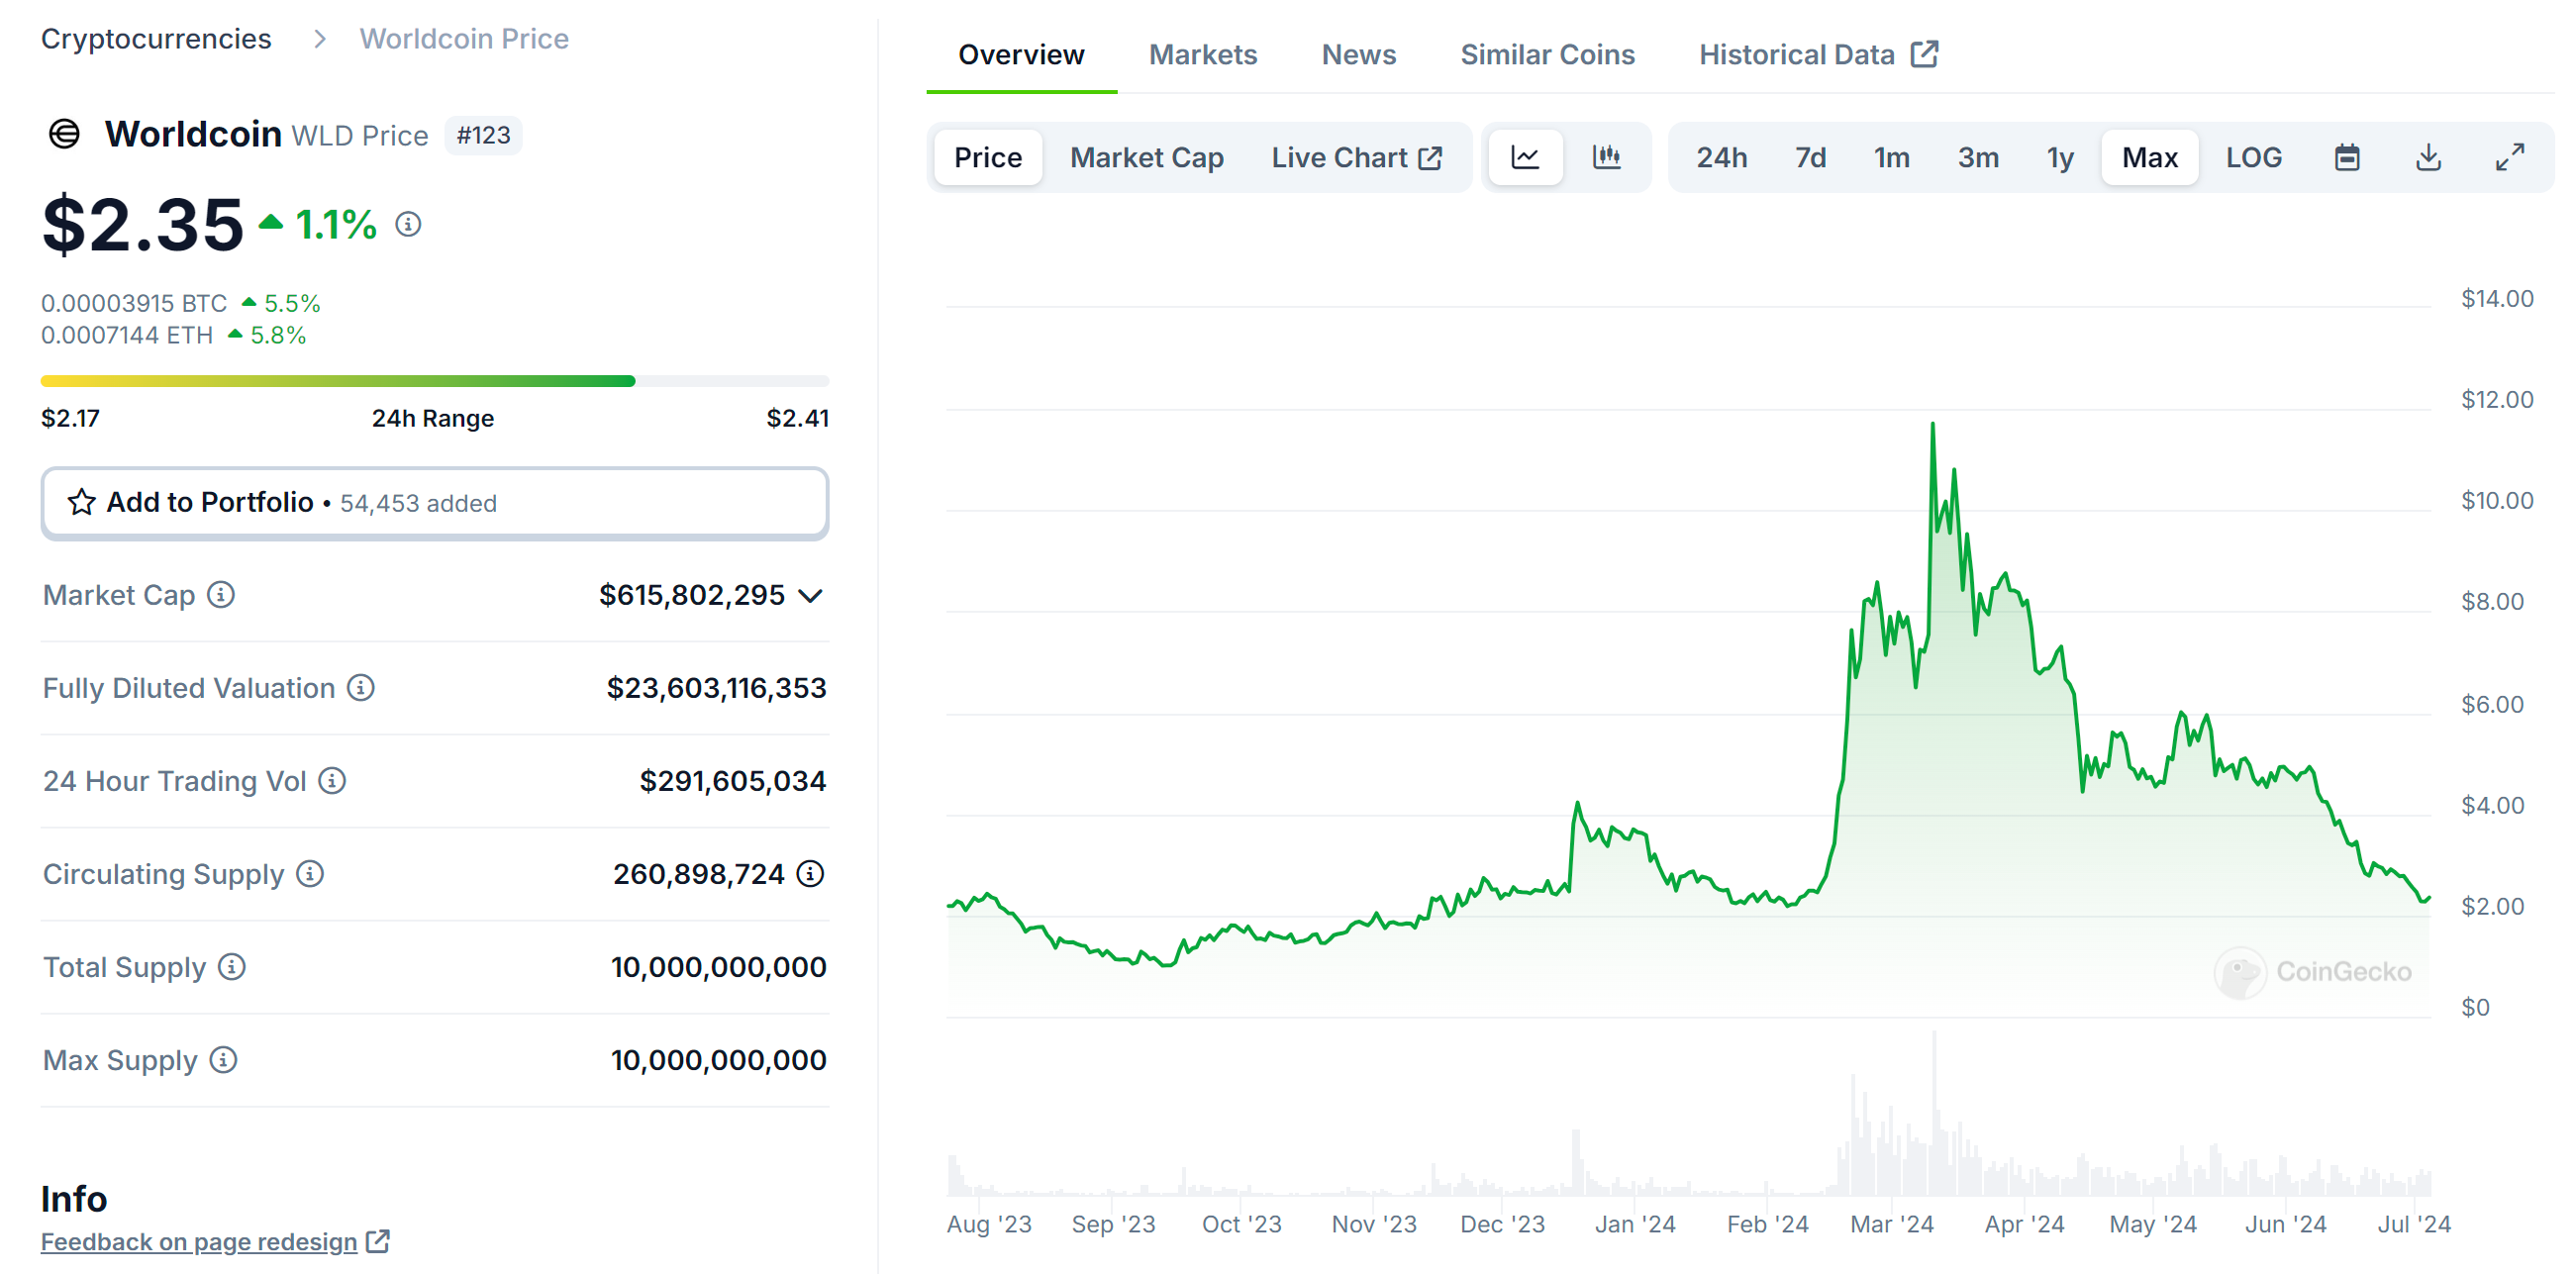Click the 24 Hour Trading Vol info icon
The image size is (2576, 1274).
coord(332,781)
